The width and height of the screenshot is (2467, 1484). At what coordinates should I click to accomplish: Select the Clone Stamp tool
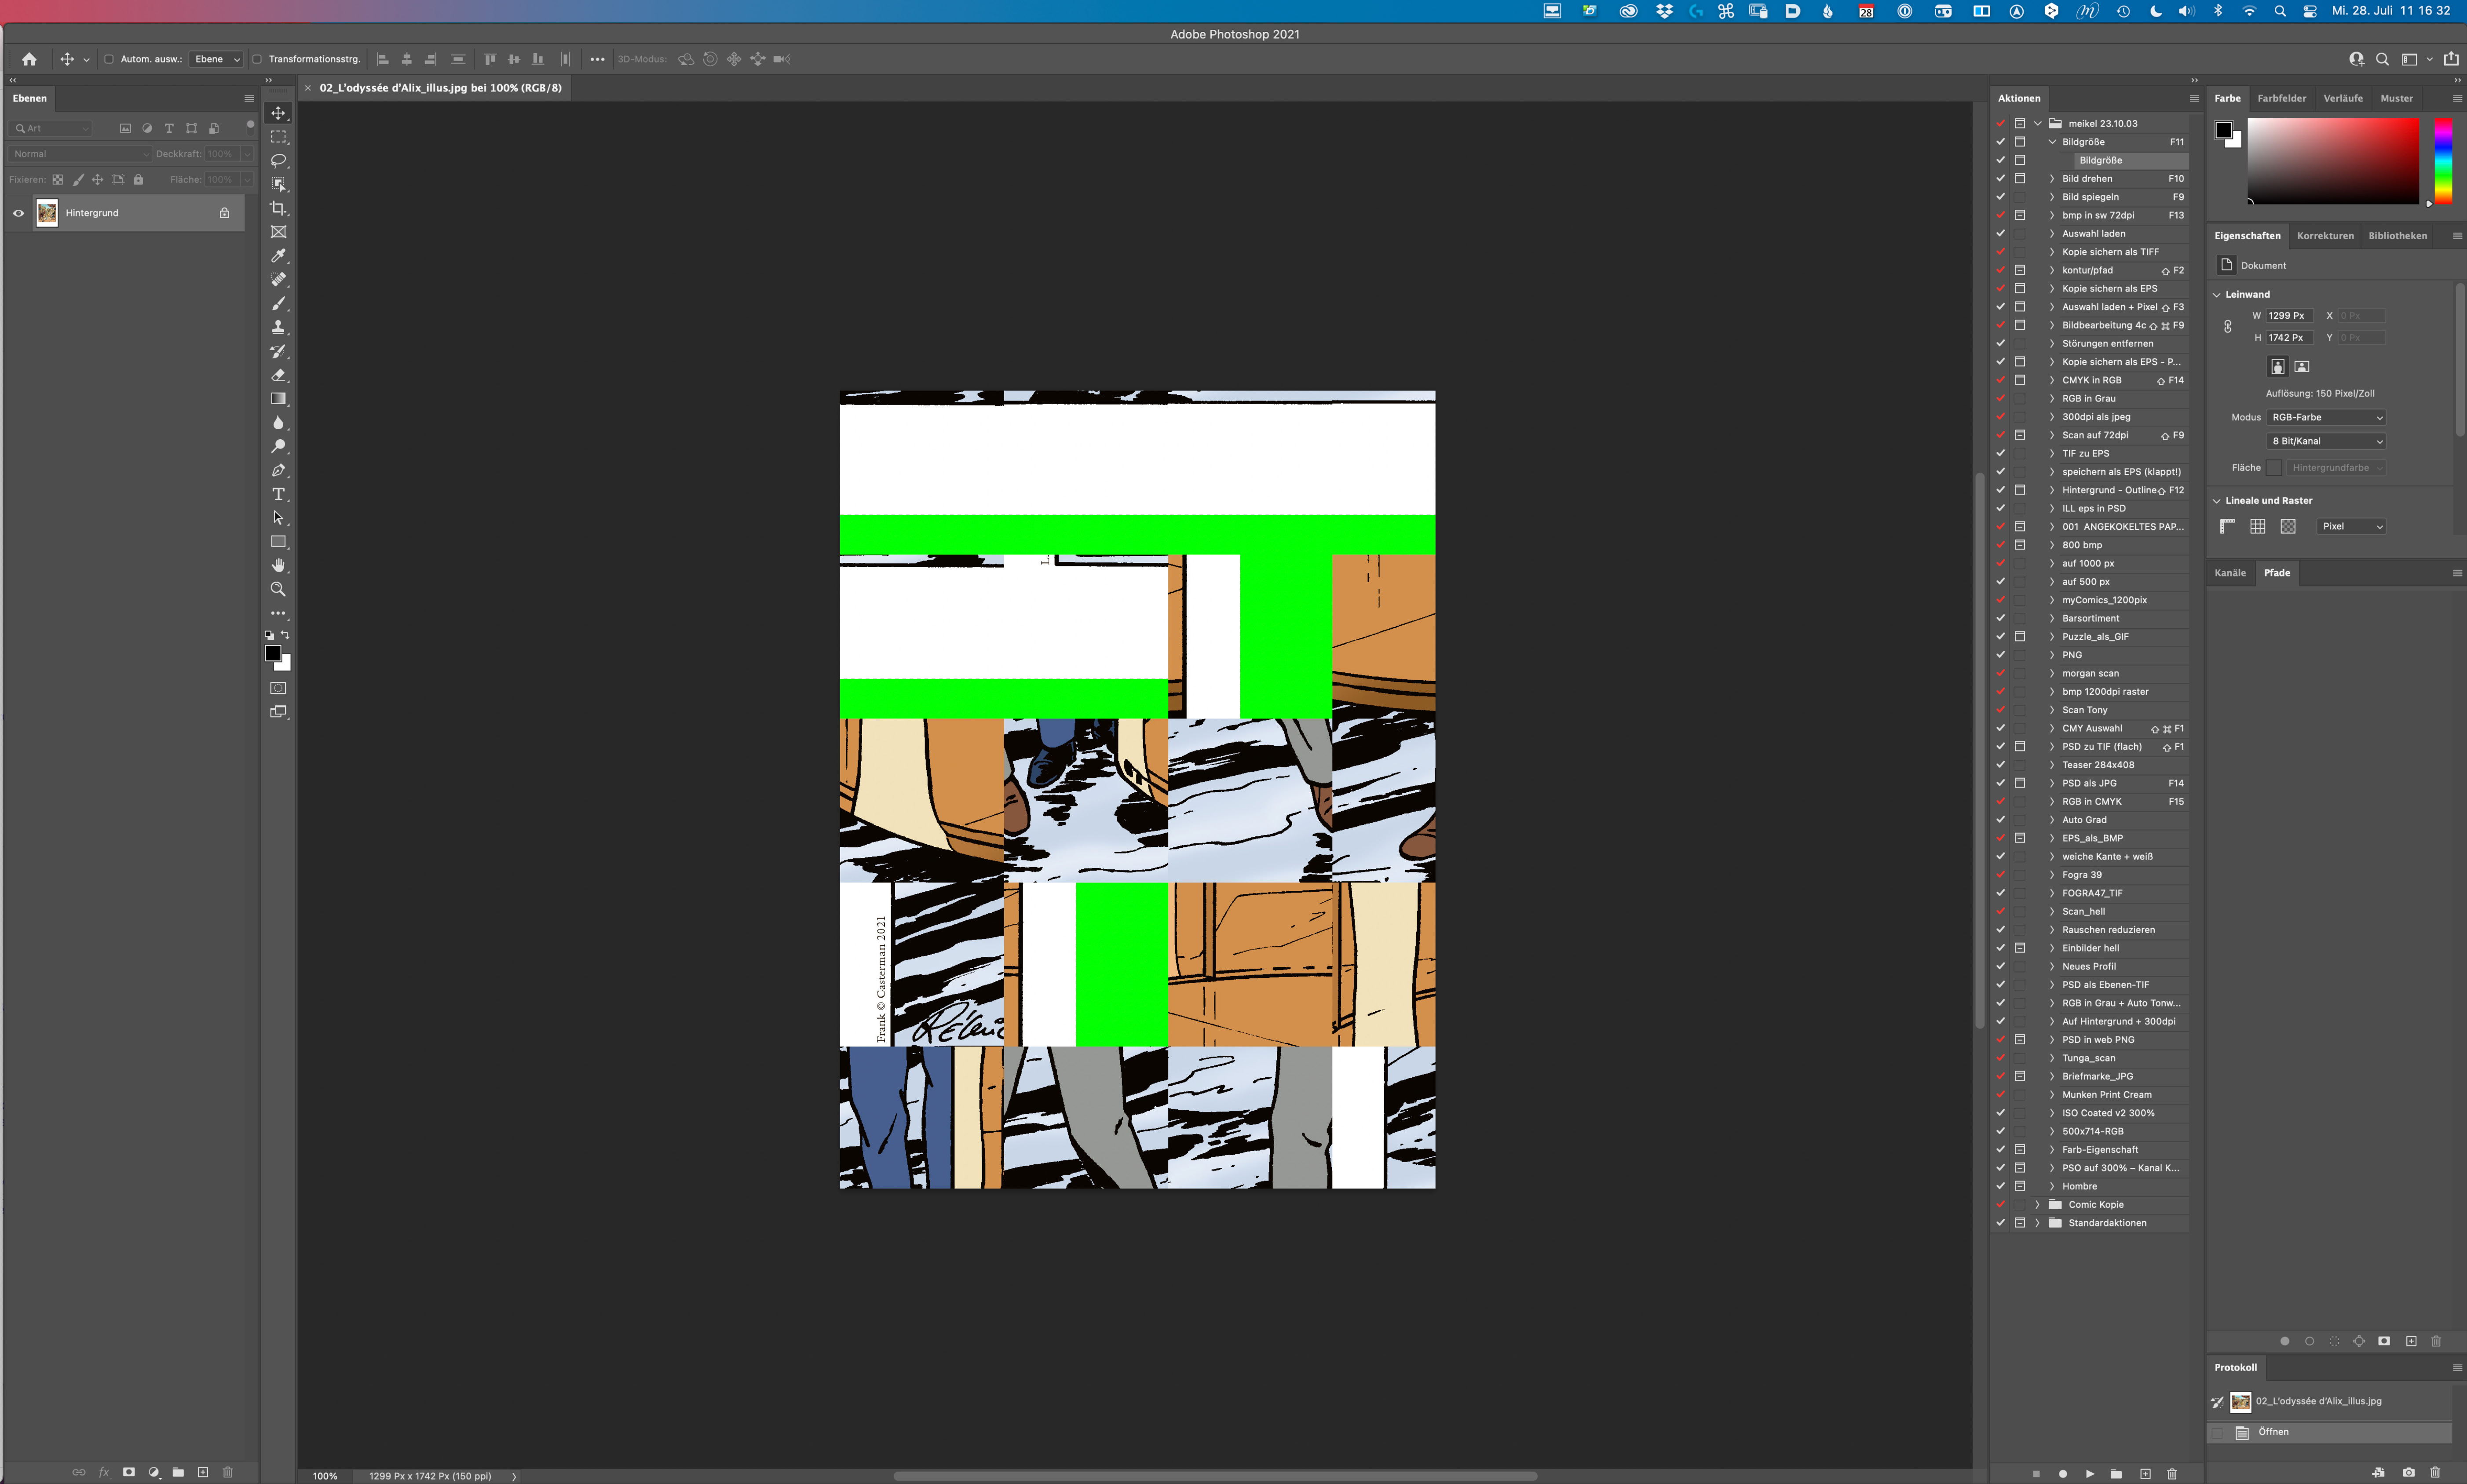point(278,327)
